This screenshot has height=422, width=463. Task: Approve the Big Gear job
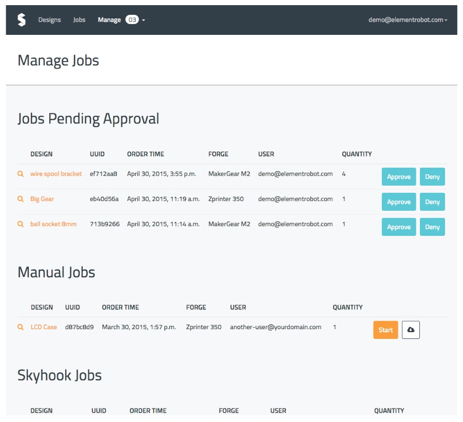[x=399, y=202]
